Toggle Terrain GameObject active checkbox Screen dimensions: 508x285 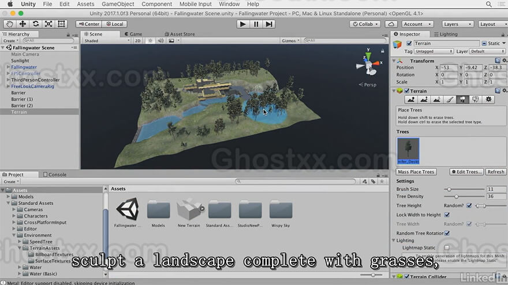click(409, 43)
